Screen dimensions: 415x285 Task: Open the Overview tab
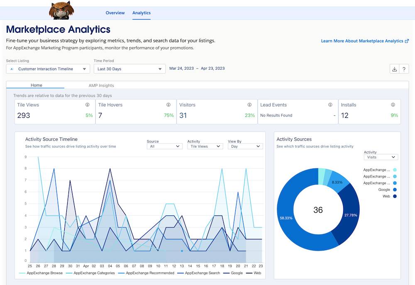pos(115,13)
